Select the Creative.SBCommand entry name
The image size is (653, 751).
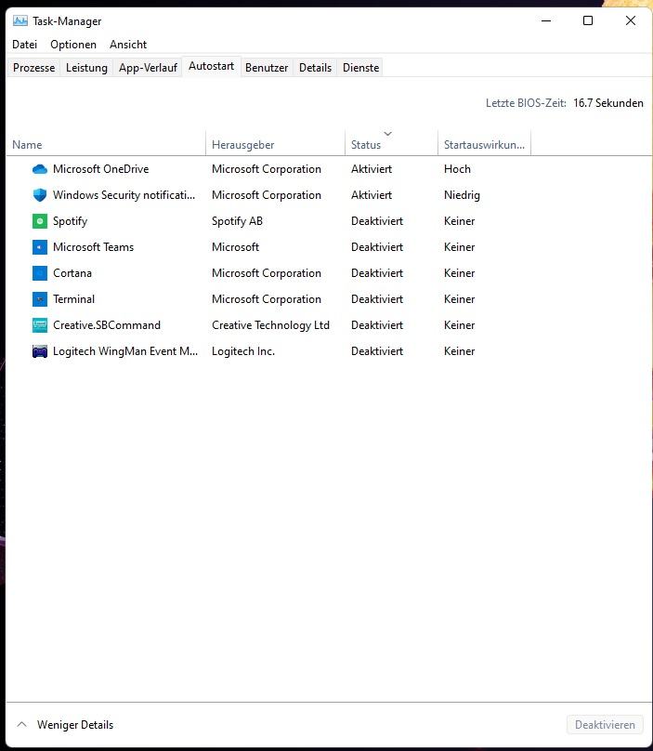[x=107, y=325]
